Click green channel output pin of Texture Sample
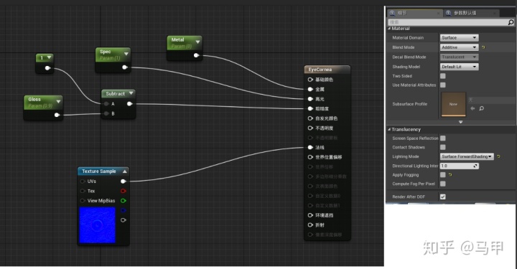This screenshot has height=269, width=517. pos(123,201)
